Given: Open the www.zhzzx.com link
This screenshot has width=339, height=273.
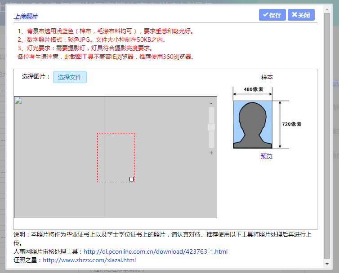Looking at the screenshot, I should [x=89, y=260].
